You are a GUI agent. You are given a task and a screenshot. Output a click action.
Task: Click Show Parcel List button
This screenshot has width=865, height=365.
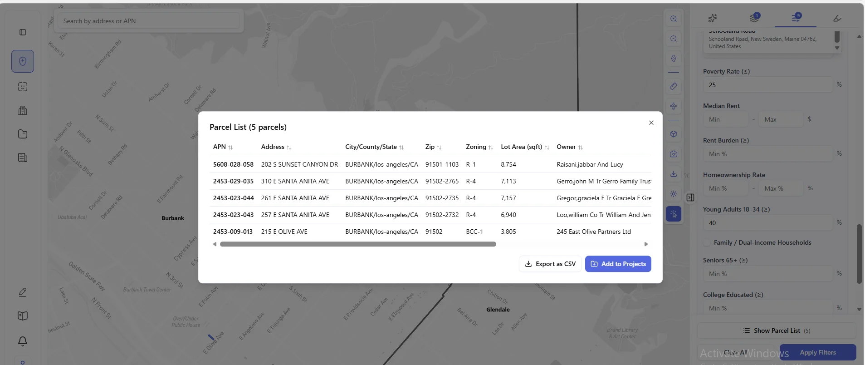tap(777, 330)
